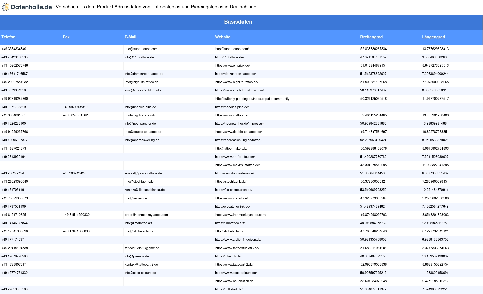
Task: Select fax number +49 3054881562
Action: point(75,115)
